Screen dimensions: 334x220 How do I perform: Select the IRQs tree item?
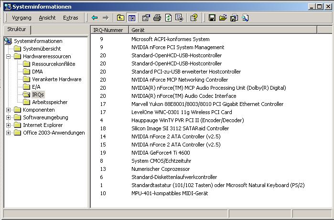pyautogui.click(x=38, y=94)
